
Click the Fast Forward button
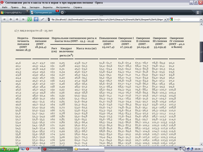pos(23,19)
